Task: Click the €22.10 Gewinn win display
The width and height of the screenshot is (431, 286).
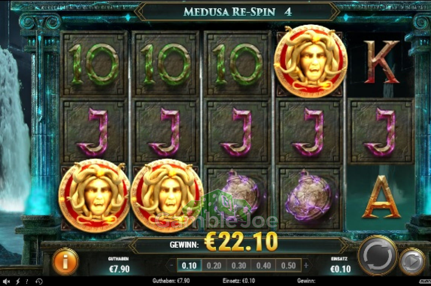Action: [x=241, y=241]
